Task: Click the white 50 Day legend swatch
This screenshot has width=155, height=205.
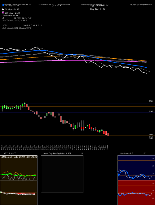Action: [3, 9]
